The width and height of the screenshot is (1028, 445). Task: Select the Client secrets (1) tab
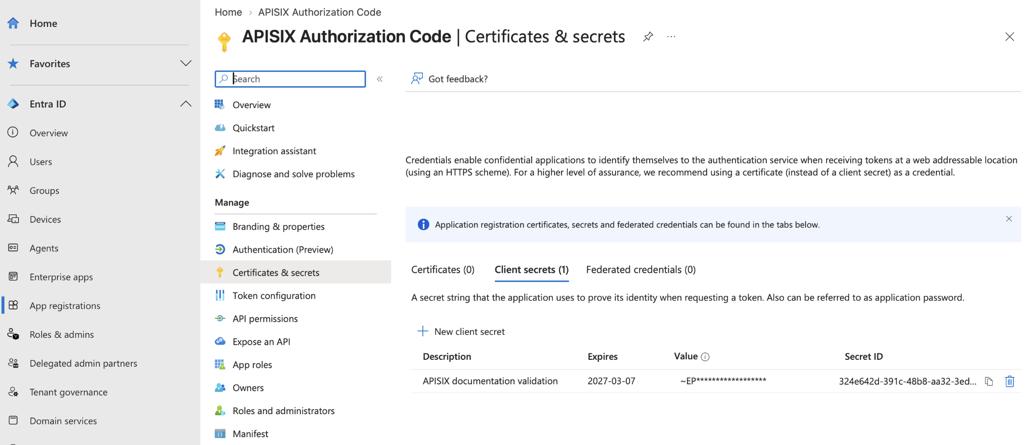click(x=532, y=270)
